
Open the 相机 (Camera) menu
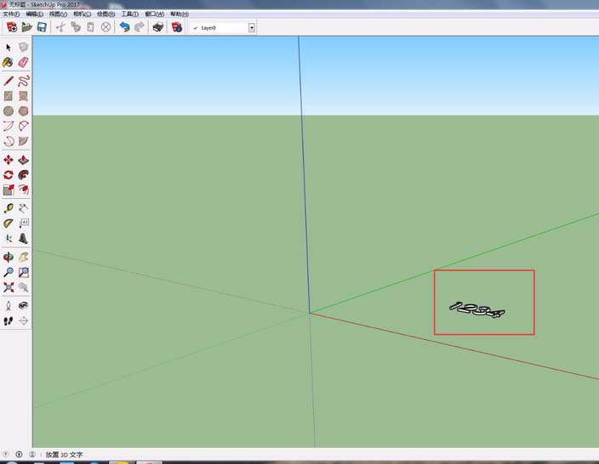(83, 14)
